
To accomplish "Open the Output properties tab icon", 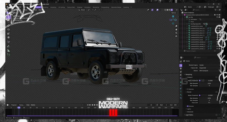I will (x=181, y=69).
